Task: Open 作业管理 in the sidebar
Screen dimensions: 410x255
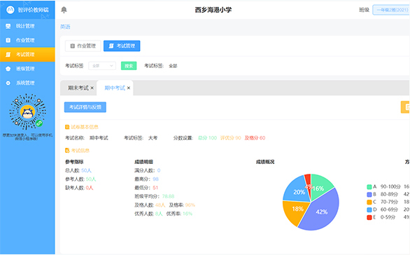Action: [27, 40]
